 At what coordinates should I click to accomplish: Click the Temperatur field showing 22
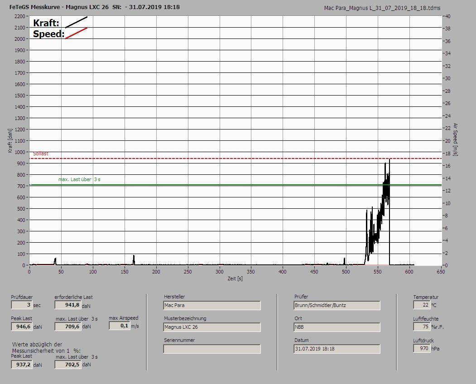coord(422,305)
